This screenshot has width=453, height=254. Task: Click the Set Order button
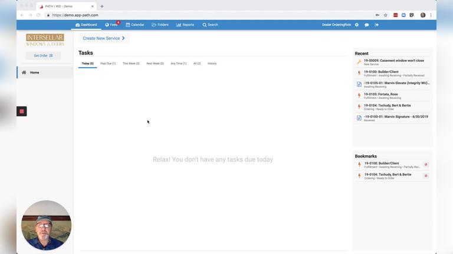(x=43, y=56)
